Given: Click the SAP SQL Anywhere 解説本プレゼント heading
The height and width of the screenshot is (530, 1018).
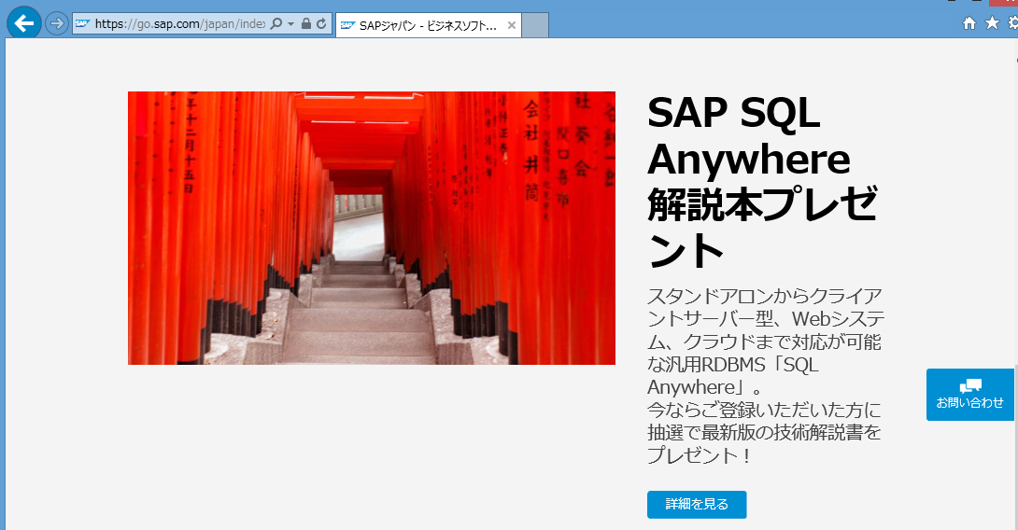Looking at the screenshot, I should point(763,181).
